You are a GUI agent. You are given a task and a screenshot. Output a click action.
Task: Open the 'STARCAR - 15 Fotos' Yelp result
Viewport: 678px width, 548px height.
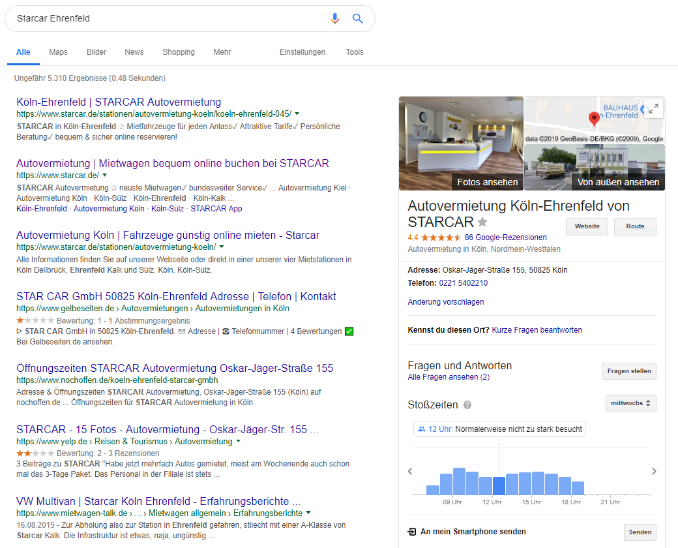[168, 430]
